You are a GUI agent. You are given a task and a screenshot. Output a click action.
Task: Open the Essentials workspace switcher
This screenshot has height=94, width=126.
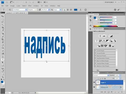[111, 2]
